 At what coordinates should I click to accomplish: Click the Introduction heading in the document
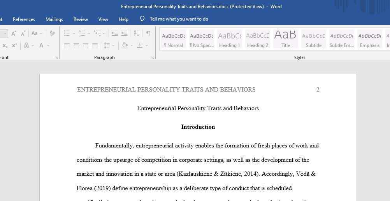tap(198, 127)
